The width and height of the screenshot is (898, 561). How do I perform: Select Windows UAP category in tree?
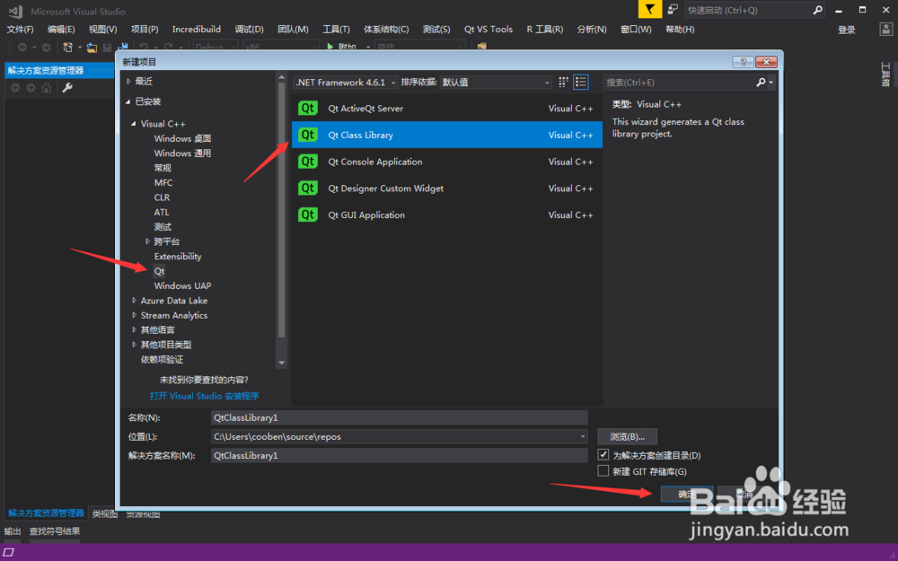pyautogui.click(x=182, y=285)
